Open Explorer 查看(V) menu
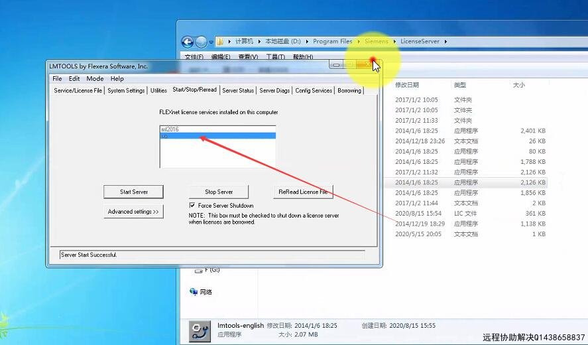588x345 pixels. pos(248,56)
